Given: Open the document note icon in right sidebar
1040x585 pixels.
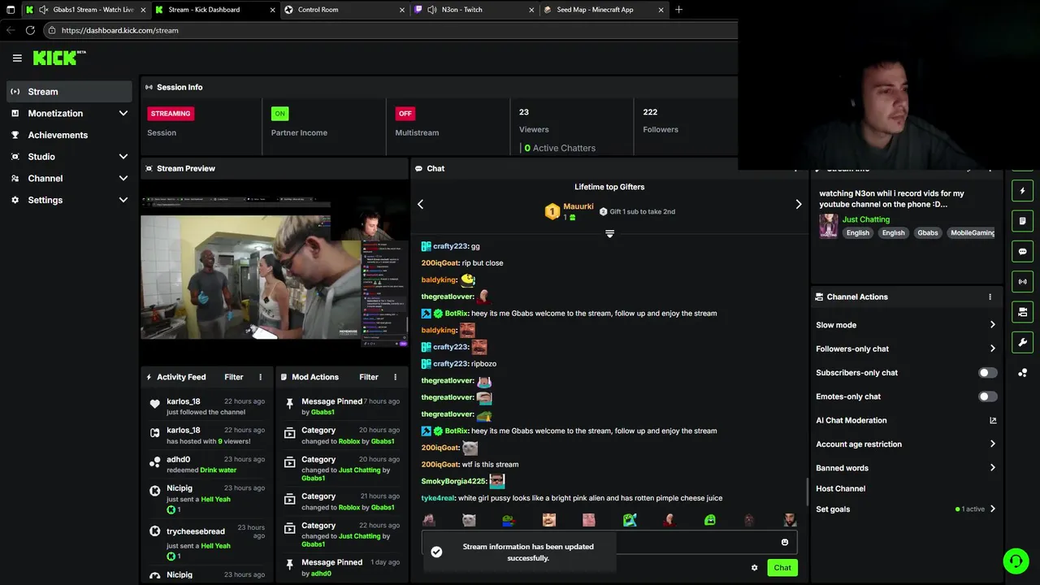Looking at the screenshot, I should (x=1022, y=221).
